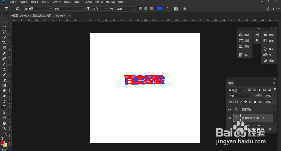
Task: Open the Edit Toolbar three-dots menu
Action: pyautogui.click(x=4, y=134)
